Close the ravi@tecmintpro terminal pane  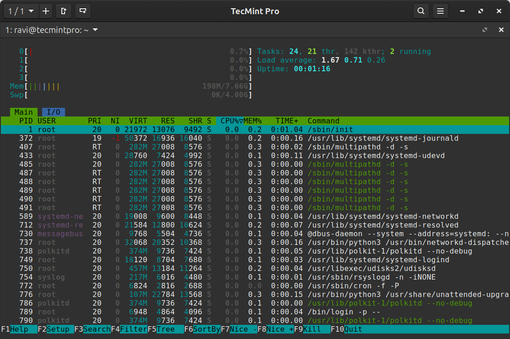click(x=501, y=30)
